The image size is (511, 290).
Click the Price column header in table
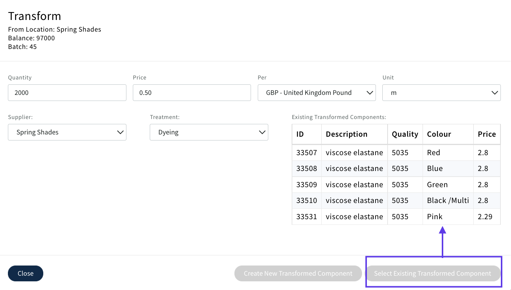(x=487, y=134)
